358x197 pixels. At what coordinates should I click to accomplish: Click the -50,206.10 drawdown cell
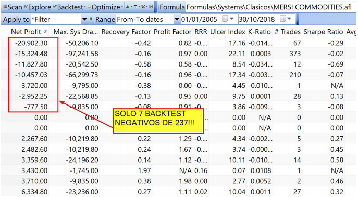[x=82, y=43]
